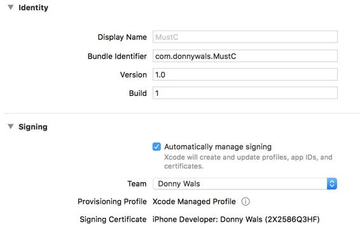Collapse the Identity section disclosure triangle
The image size is (360, 235).
pyautogui.click(x=11, y=8)
